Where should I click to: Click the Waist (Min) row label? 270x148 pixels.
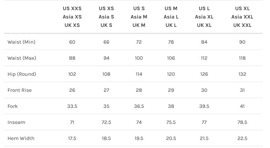21,42
